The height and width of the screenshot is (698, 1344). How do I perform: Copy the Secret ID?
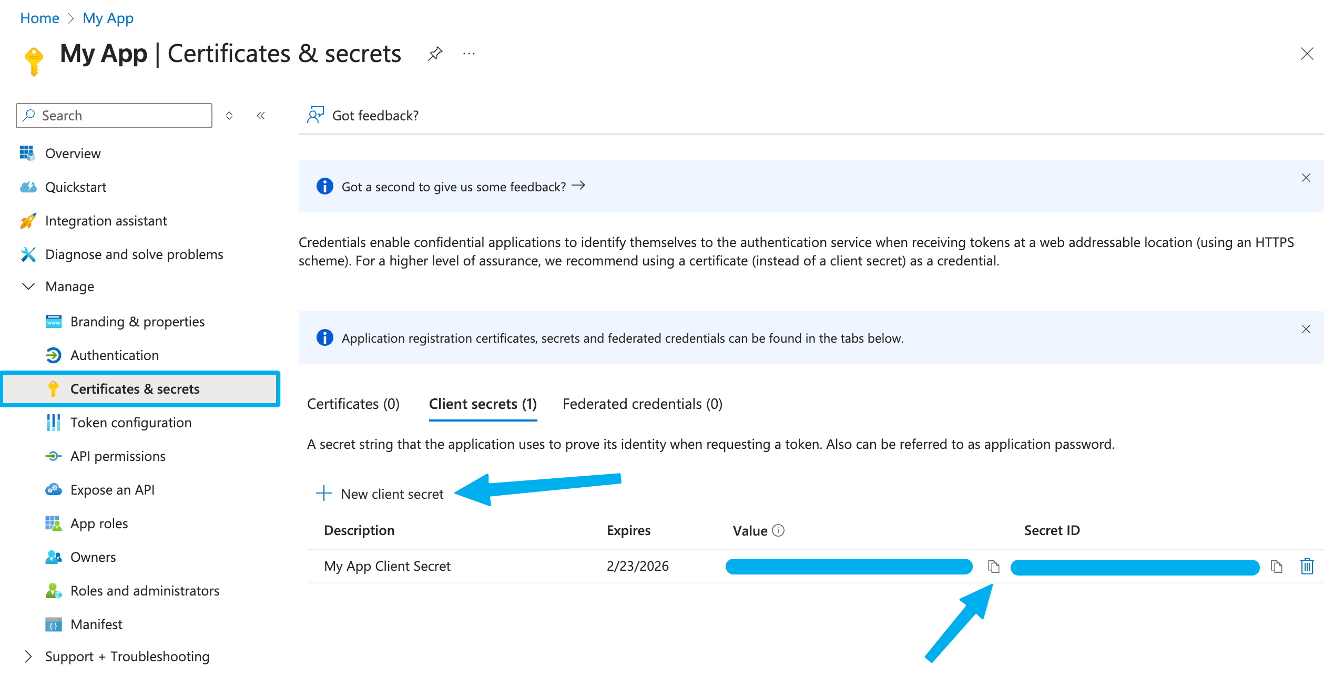(1277, 567)
